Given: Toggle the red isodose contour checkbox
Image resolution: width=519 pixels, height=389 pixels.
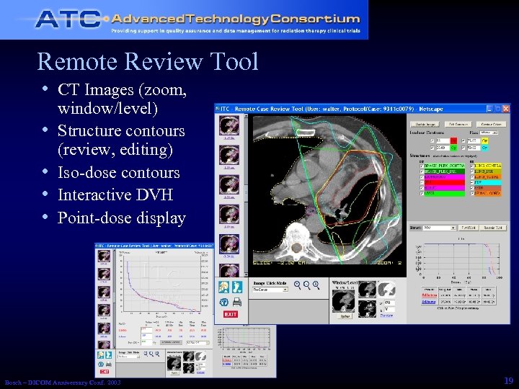Looking at the screenshot, I should coord(432,141).
